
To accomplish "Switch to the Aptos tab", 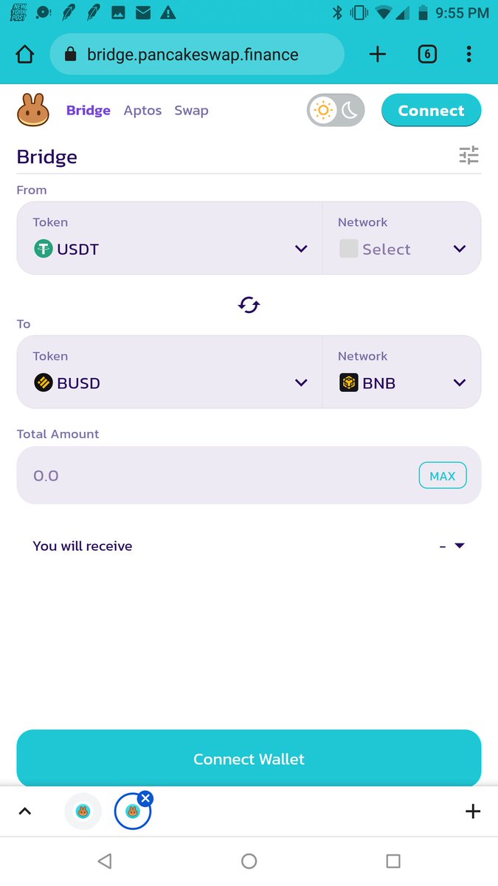I will click(x=142, y=111).
